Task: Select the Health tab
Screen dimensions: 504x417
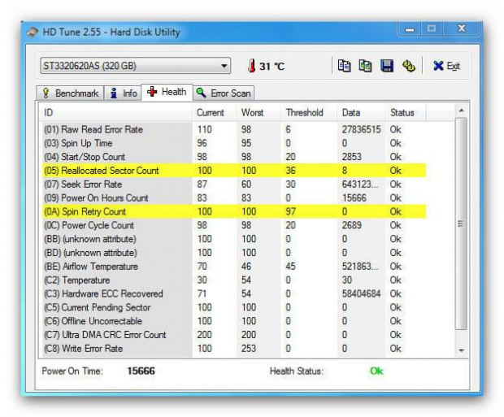Action: (167, 92)
